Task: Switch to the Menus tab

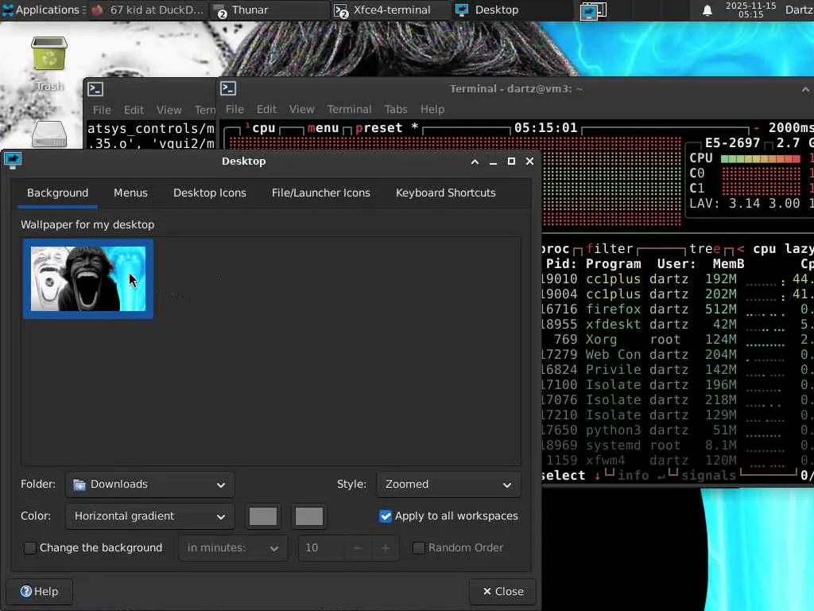Action: click(131, 193)
